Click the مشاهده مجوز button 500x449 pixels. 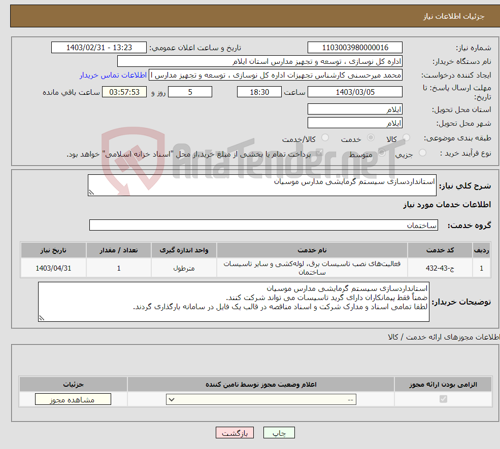(73, 399)
